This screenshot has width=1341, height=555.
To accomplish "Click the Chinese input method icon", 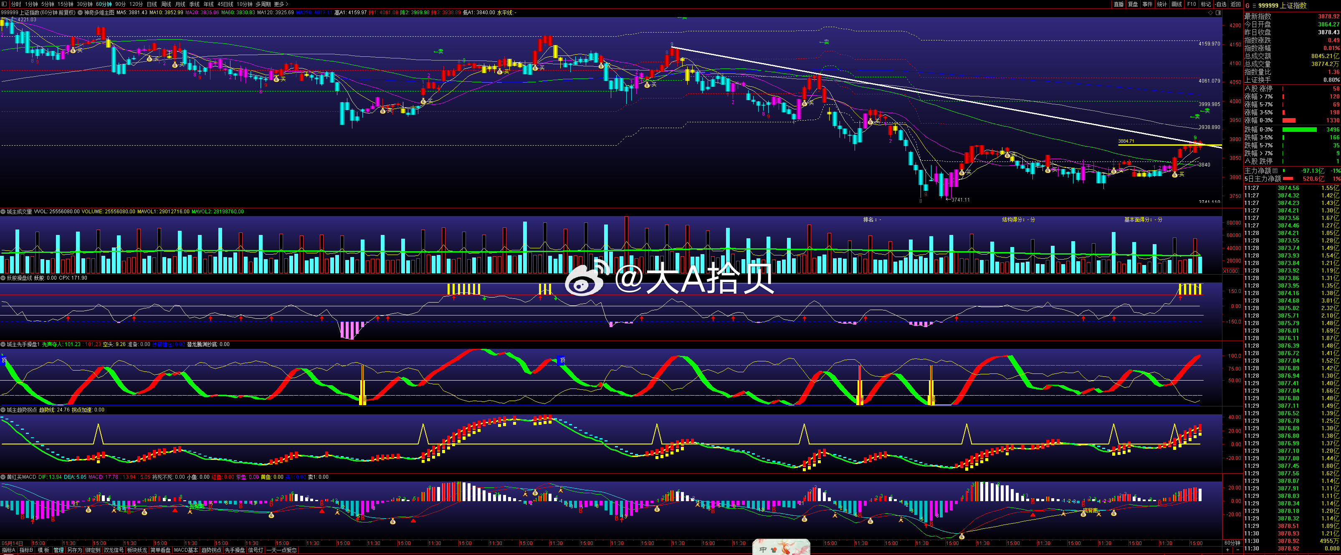I will tap(763, 550).
